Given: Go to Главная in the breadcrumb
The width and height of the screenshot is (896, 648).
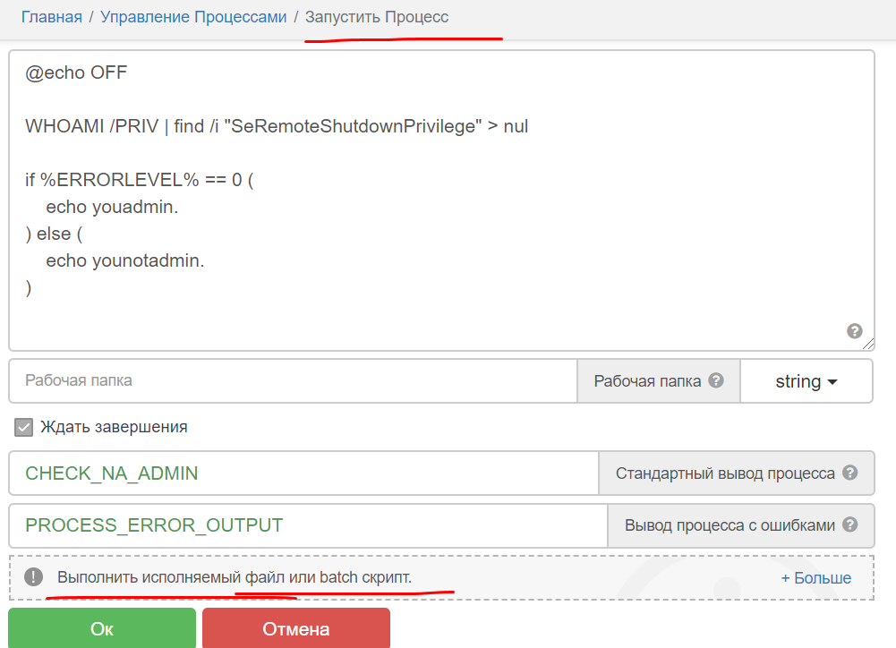Looking at the screenshot, I should [51, 17].
